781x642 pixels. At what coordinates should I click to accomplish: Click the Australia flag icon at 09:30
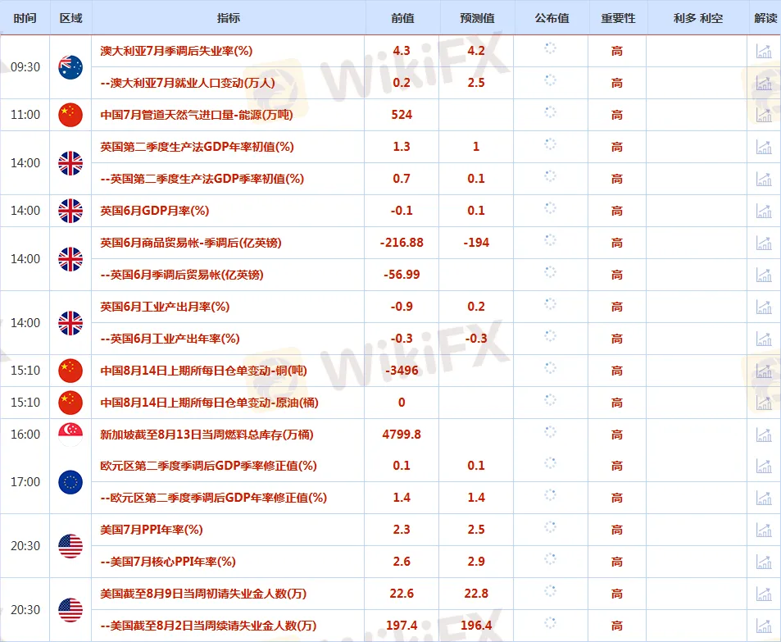70,66
